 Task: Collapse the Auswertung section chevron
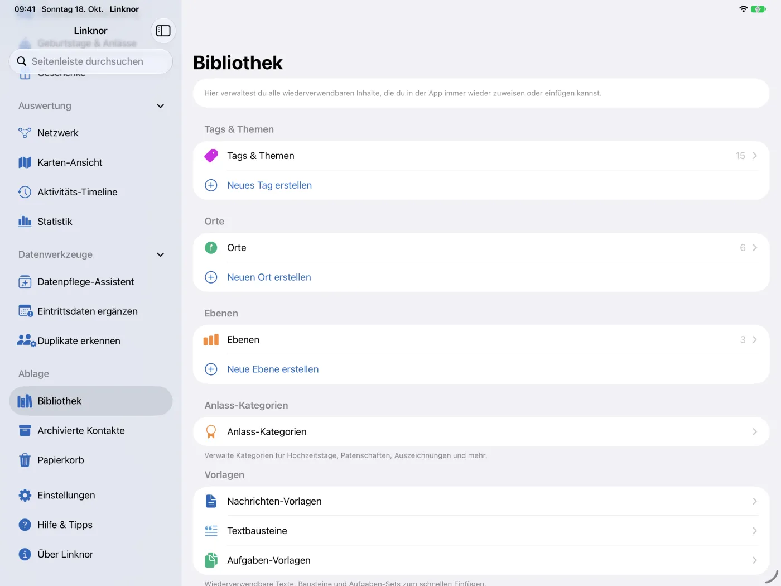161,106
